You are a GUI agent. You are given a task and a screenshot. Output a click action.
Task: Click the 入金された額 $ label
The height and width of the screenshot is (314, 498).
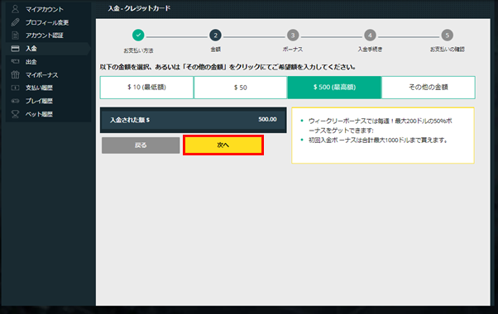(x=130, y=120)
